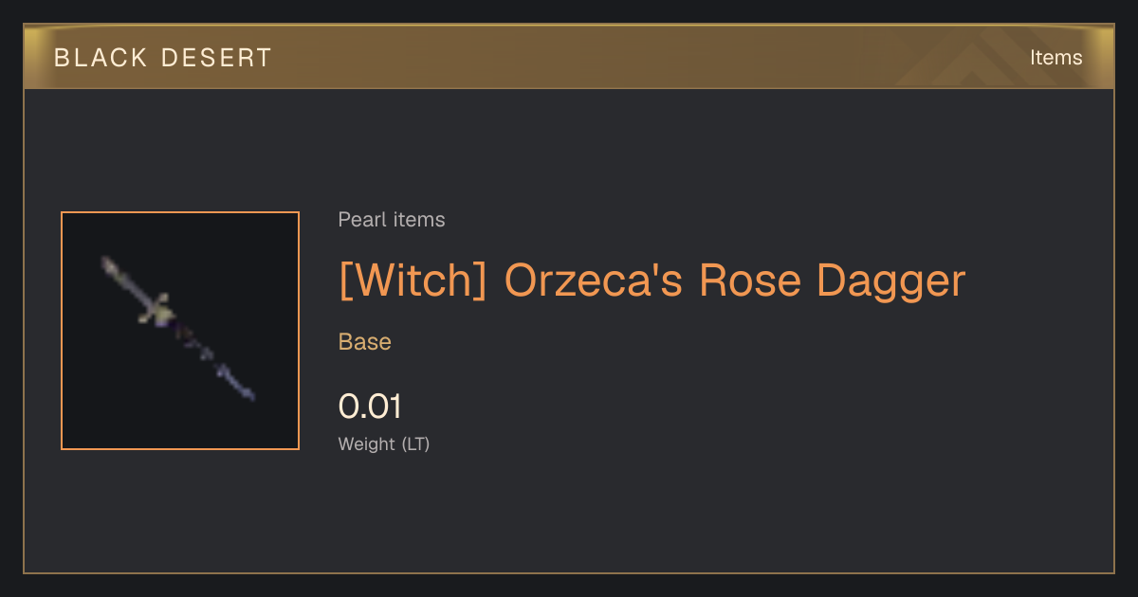Click the Orzeca's Rose Dagger title

735,280
